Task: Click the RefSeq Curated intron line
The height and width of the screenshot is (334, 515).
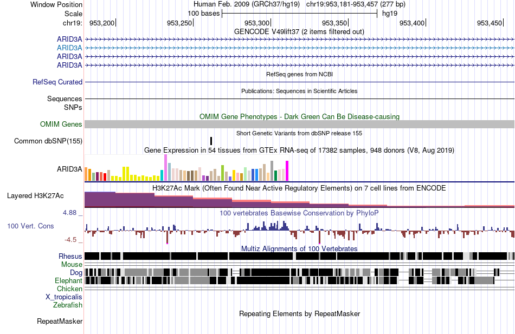Action: point(299,82)
